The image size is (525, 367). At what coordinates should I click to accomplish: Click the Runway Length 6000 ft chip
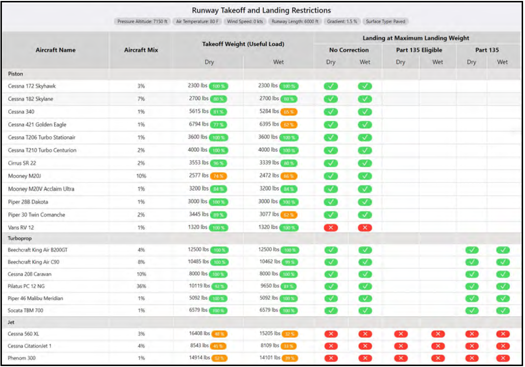(x=295, y=22)
